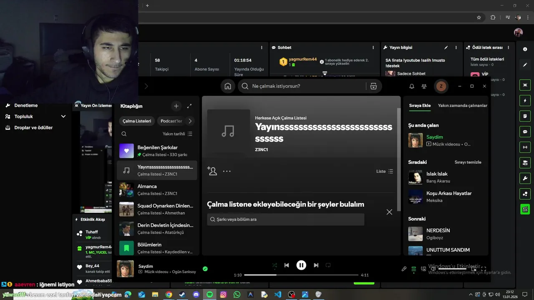The width and height of the screenshot is (534, 300).
Task: Close the playlist suggestions search section
Action: click(389, 212)
